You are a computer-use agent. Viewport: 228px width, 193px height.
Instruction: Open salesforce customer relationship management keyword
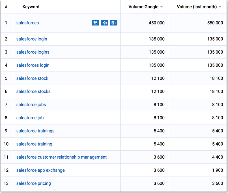61,157
